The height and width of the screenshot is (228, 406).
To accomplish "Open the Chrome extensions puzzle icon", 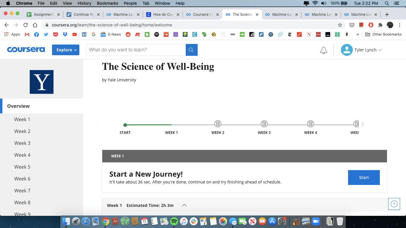I will pos(380,25).
